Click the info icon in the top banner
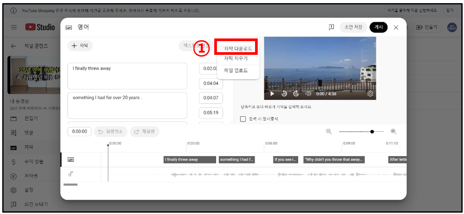Viewport: 464px width, 214px height. click(x=13, y=11)
